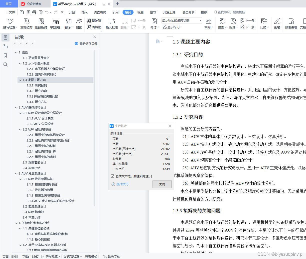Collapse the 1.3 课题主要内容 outline section
Image resolution: width=306 pixels, height=259 pixels.
[x=20, y=80]
